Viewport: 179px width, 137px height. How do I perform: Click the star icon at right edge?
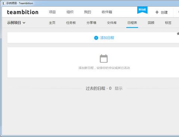pos(178,34)
